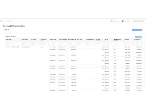Open the invoice link dated 26-04-2020
The height and width of the screenshot is (110, 147).
[62, 50]
